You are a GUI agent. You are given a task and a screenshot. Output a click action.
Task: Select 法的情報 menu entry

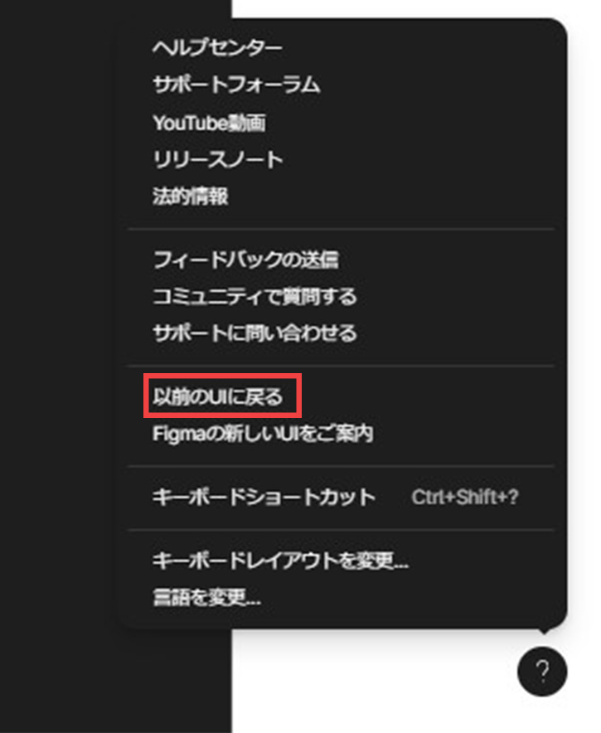tap(190, 196)
